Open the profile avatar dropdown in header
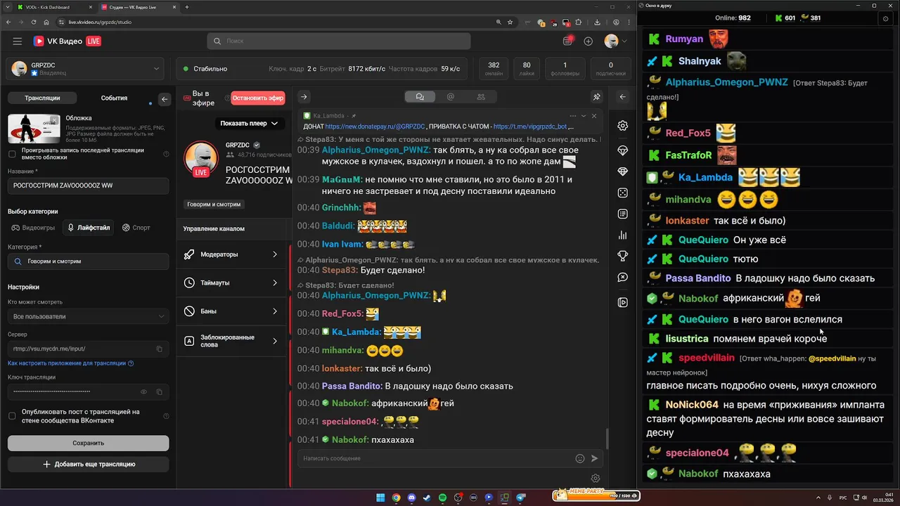This screenshot has width=900, height=506. [616, 41]
